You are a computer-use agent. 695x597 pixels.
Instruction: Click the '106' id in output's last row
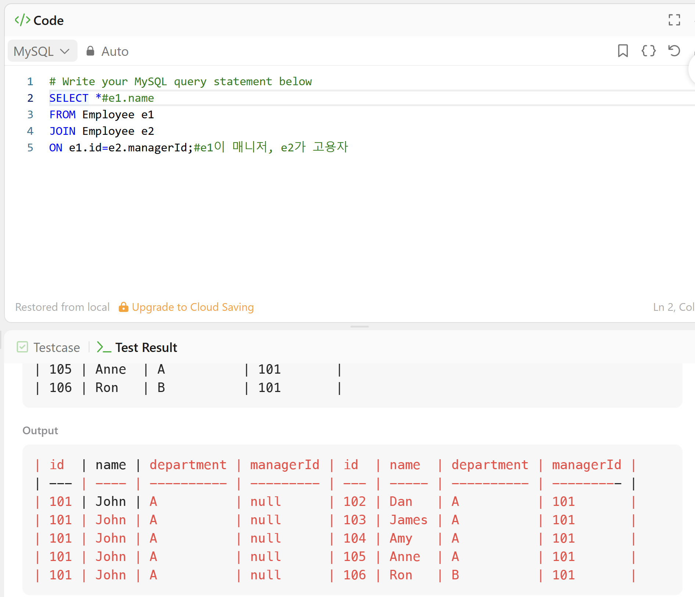pyautogui.click(x=354, y=575)
